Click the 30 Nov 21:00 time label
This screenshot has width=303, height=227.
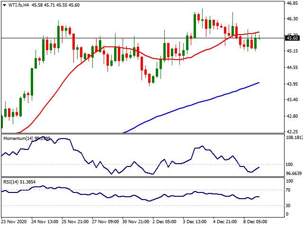(x=136, y=221)
